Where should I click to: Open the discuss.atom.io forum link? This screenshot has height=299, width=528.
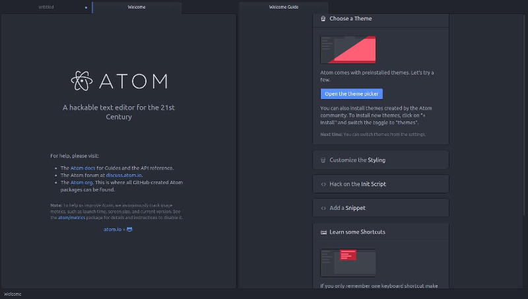pos(124,175)
